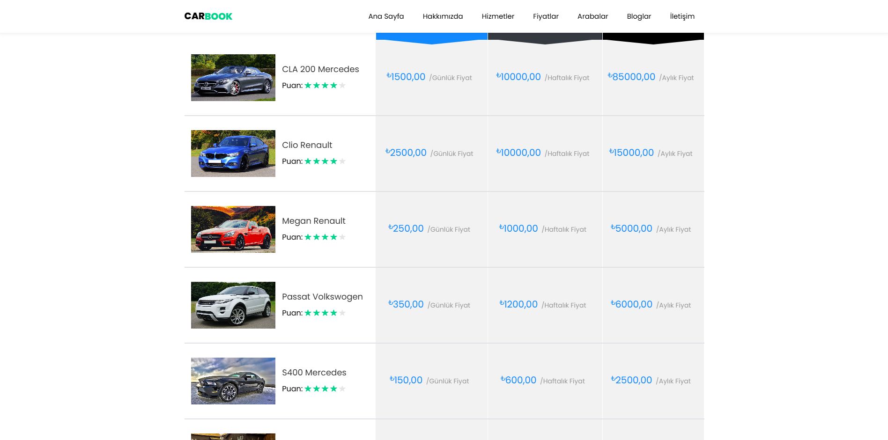Open the Fiyatlar menu item
The width and height of the screenshot is (888, 440).
click(x=545, y=16)
